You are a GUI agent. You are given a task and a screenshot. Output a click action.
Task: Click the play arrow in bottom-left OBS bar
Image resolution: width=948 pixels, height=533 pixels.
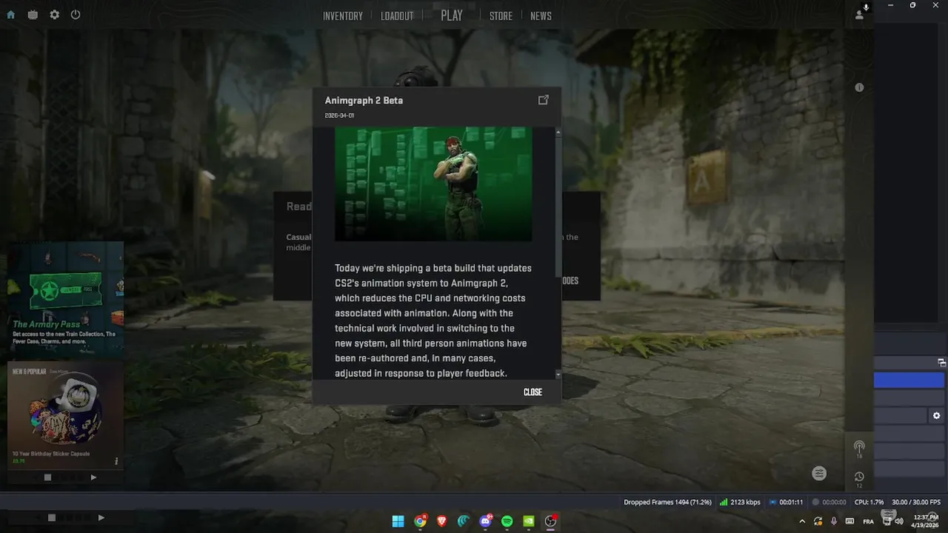pos(101,517)
